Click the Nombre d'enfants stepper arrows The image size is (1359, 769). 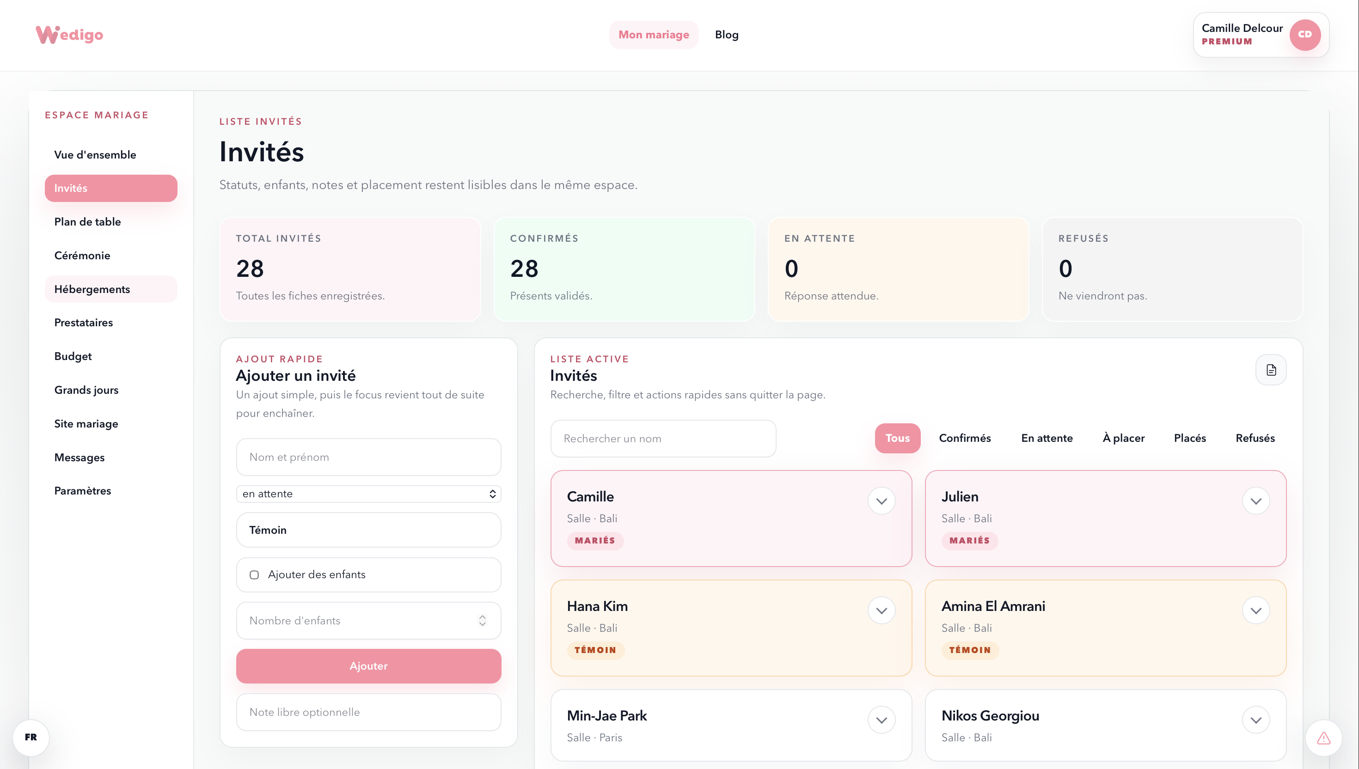tap(482, 621)
